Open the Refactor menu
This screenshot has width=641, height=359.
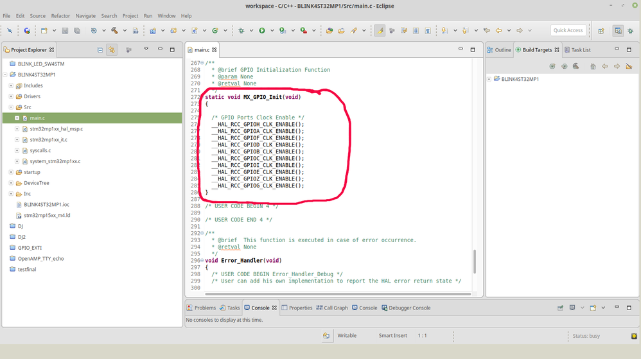click(x=60, y=15)
